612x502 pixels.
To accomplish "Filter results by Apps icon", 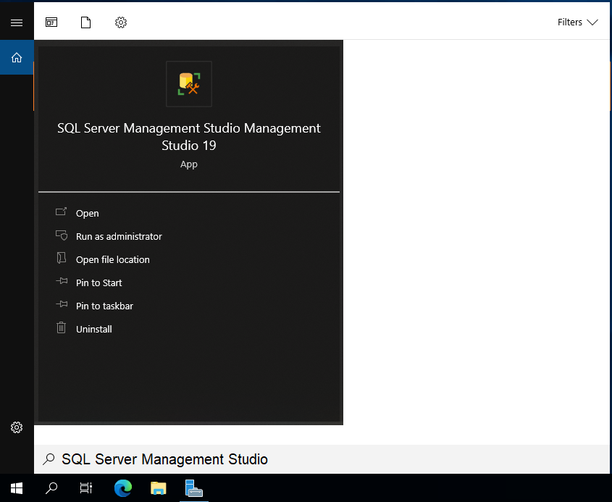I will pyautogui.click(x=51, y=22).
